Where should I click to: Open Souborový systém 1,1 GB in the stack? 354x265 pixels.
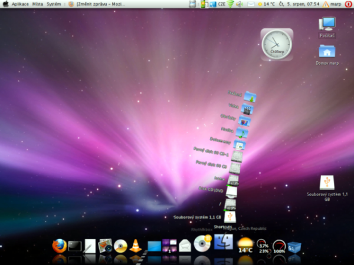point(230,217)
